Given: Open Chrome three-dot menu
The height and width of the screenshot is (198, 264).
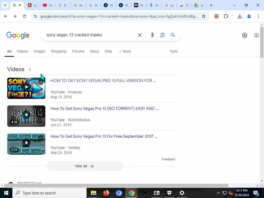Looking at the screenshot, I should coord(258,16).
